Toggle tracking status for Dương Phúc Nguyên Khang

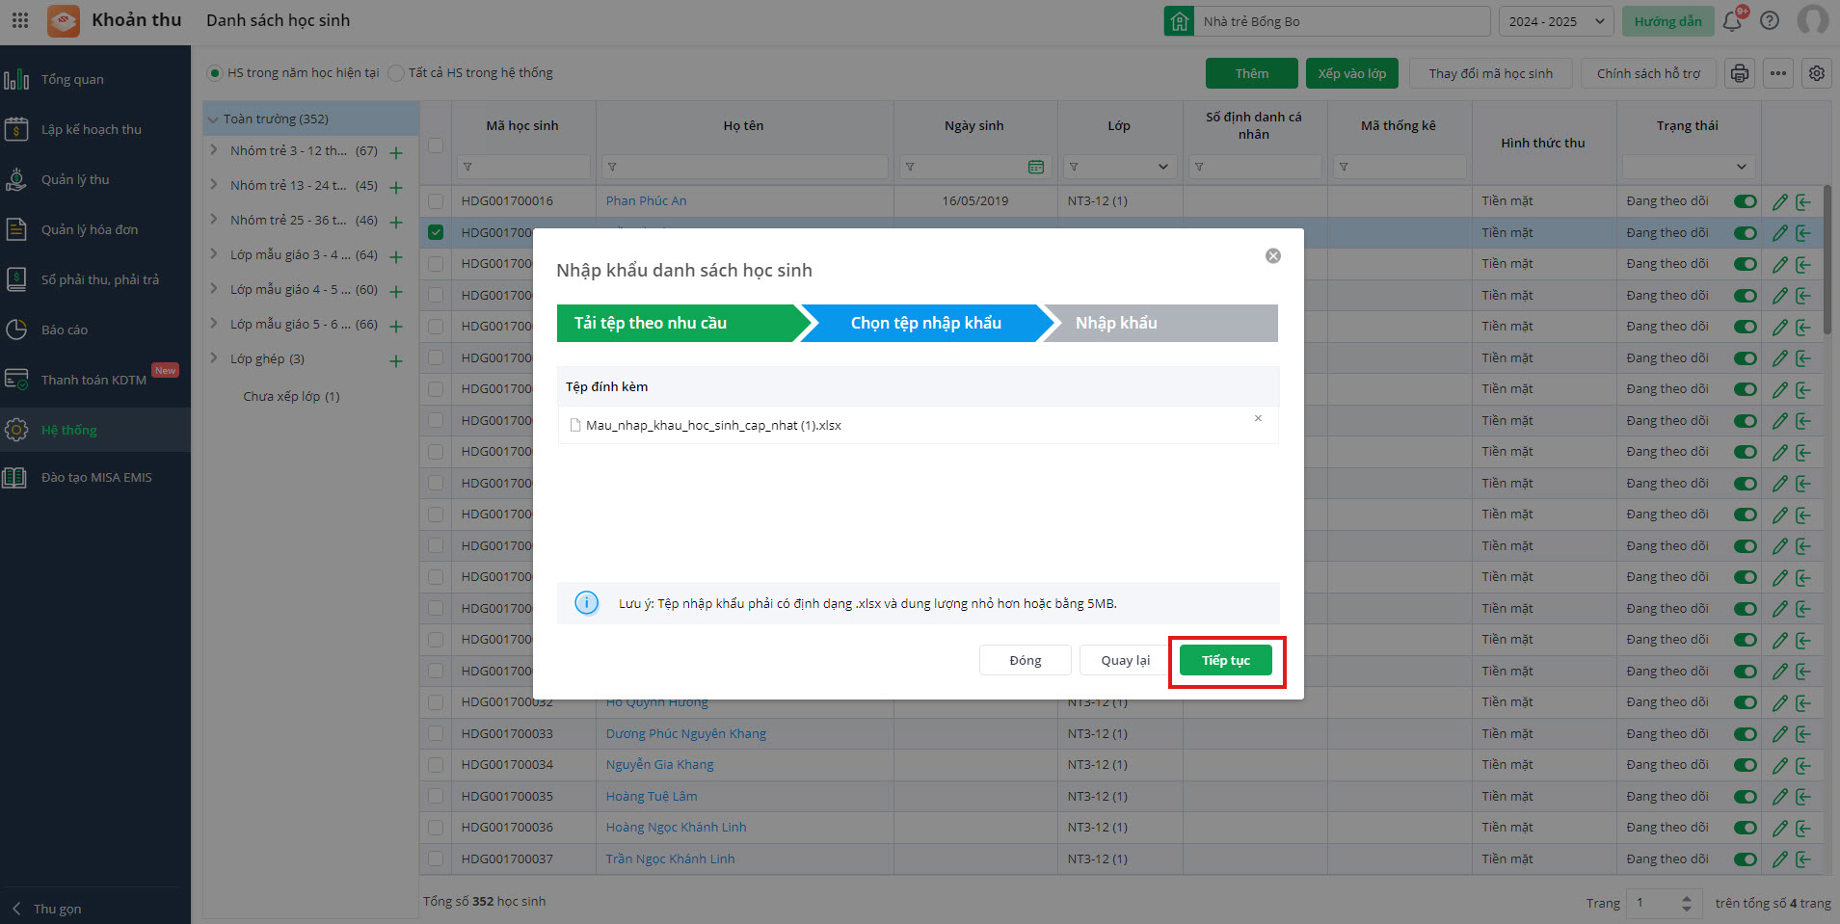[x=1746, y=734]
